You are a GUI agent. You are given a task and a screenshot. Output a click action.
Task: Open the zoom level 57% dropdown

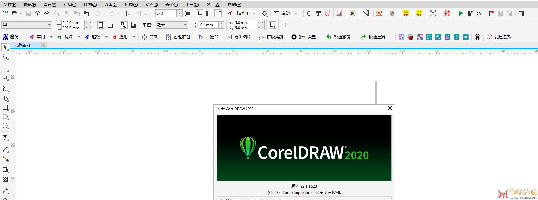click(x=180, y=13)
